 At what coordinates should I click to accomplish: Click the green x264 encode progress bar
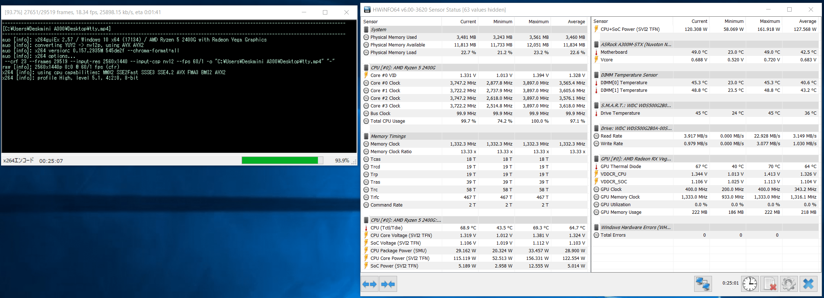click(282, 160)
